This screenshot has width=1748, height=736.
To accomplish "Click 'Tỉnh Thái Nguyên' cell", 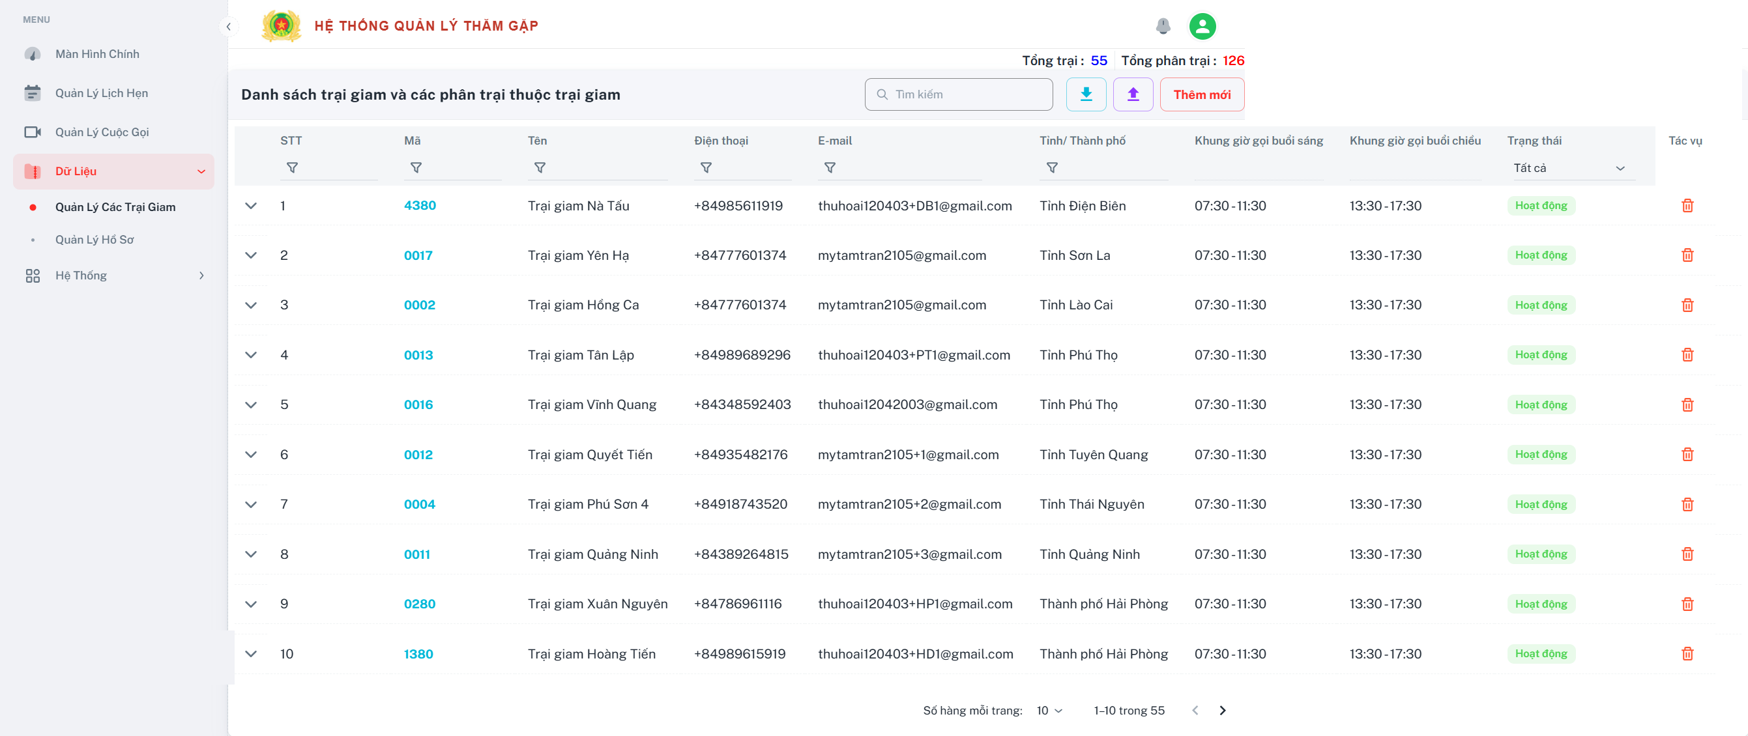I will (1091, 505).
